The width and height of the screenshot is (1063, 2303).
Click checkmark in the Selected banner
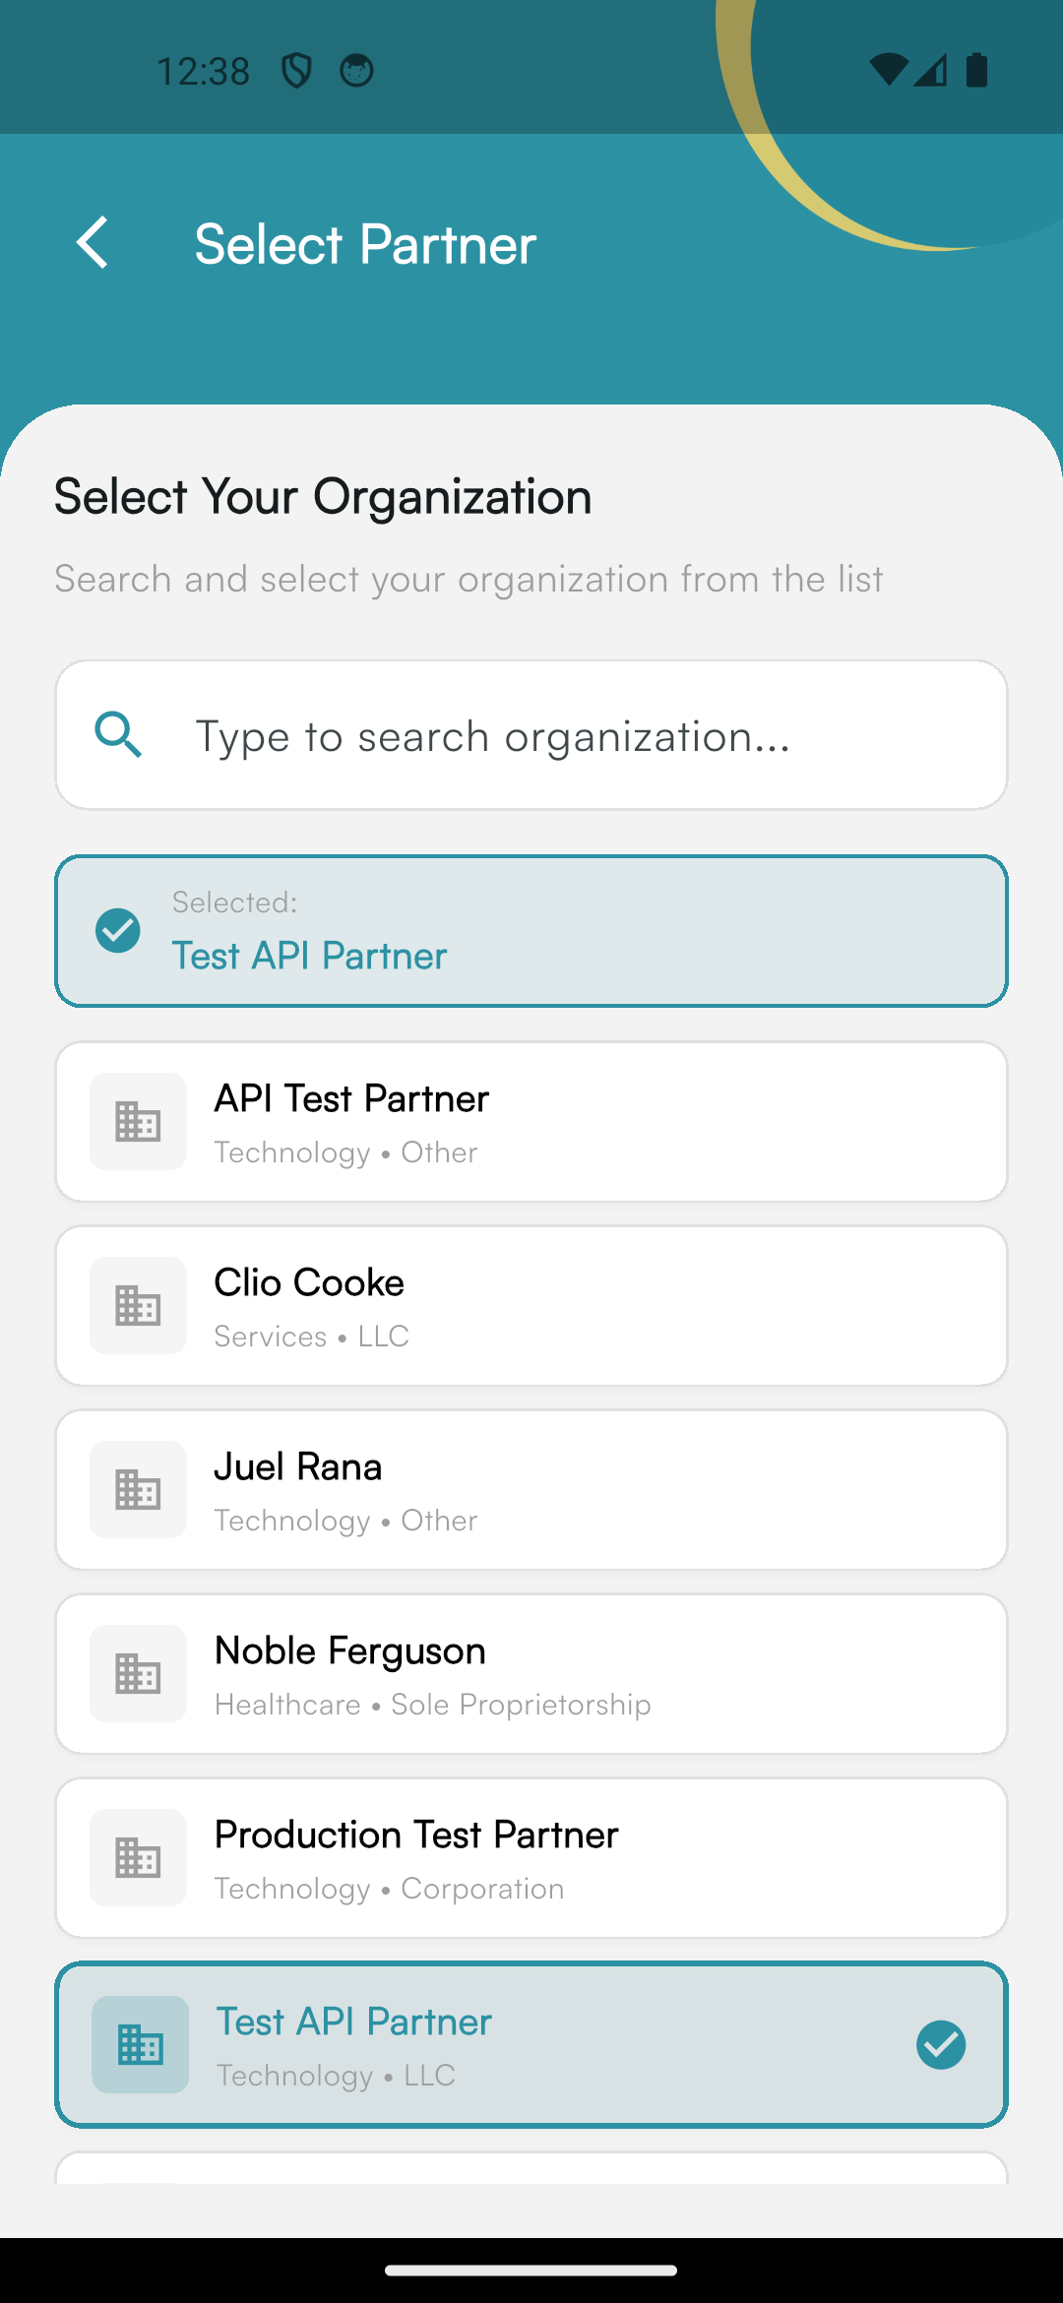[x=118, y=931]
